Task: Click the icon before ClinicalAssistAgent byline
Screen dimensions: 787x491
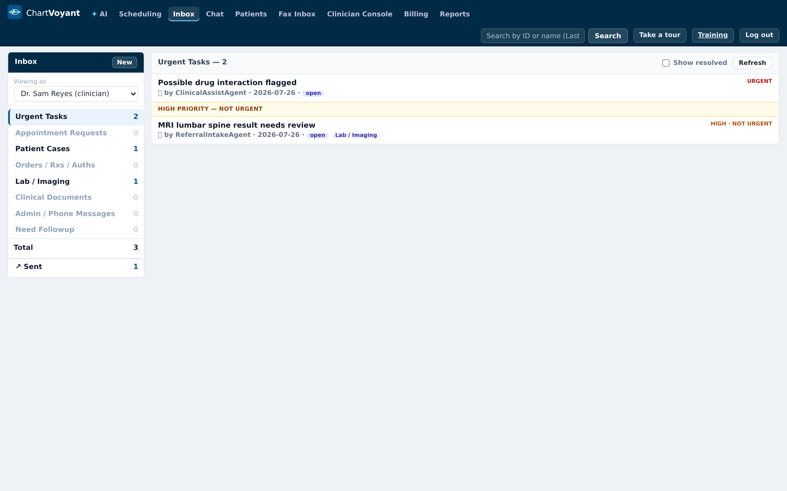Action: (160, 93)
